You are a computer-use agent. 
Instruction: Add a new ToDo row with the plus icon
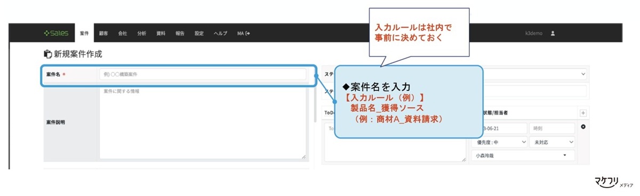tap(583, 113)
